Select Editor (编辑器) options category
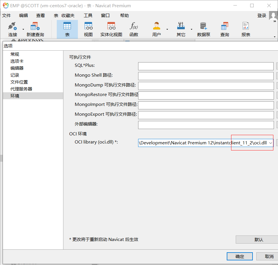This screenshot has width=278, height=265. coord(33,68)
